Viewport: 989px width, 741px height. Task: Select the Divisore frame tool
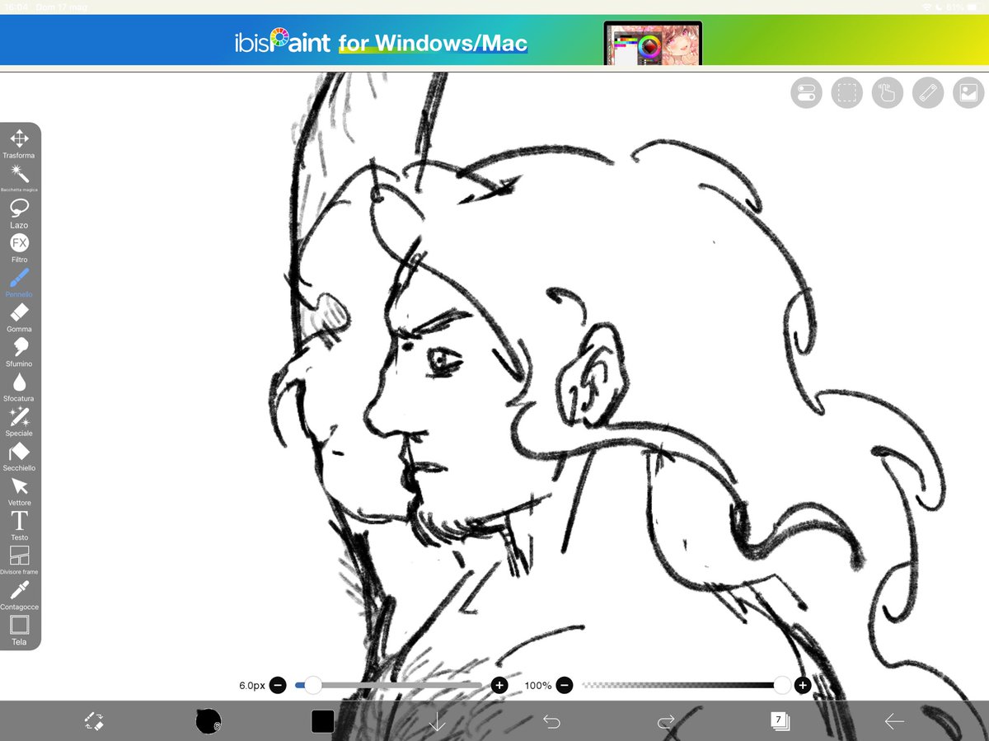point(19,560)
